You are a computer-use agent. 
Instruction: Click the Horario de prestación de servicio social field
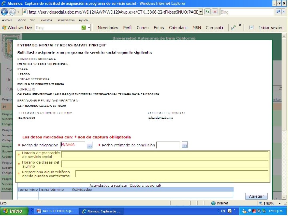165,155
